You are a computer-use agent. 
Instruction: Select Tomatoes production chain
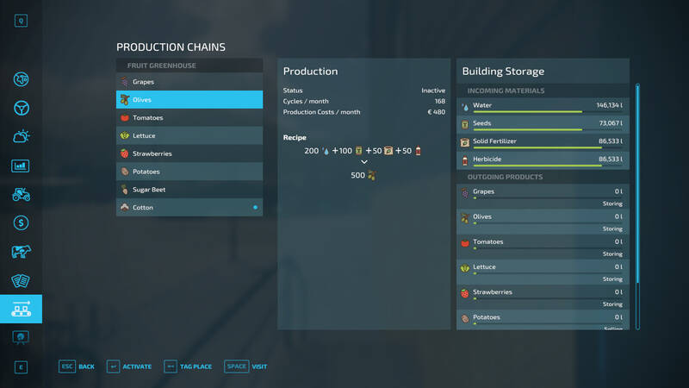coord(189,117)
